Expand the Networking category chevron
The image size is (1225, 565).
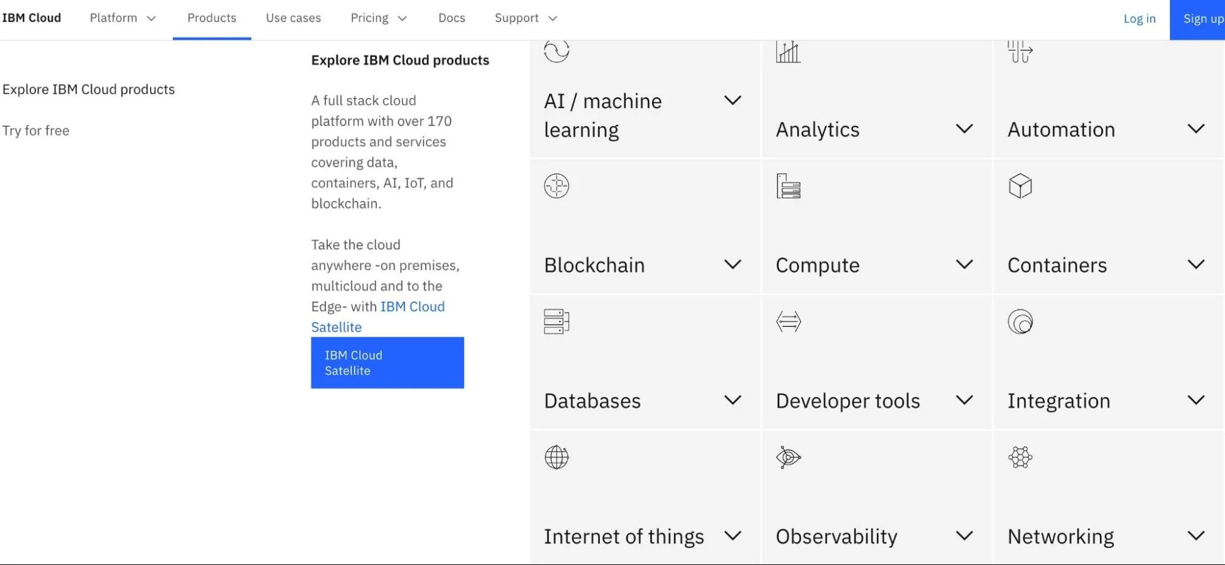click(x=1196, y=536)
